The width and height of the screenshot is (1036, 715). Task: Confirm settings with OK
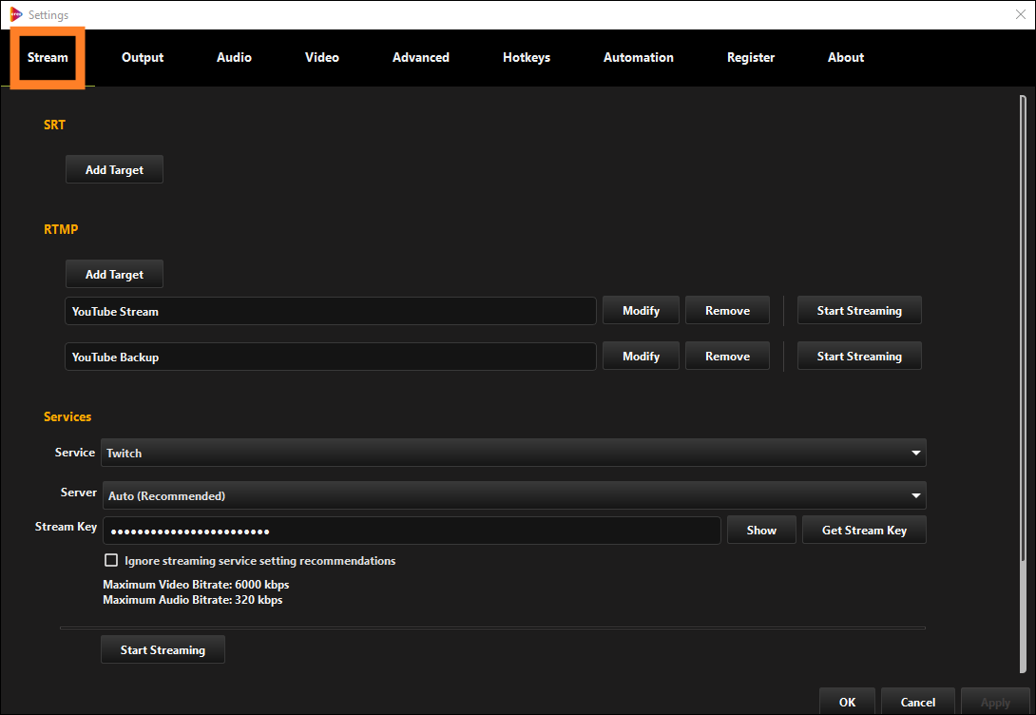[x=847, y=702]
